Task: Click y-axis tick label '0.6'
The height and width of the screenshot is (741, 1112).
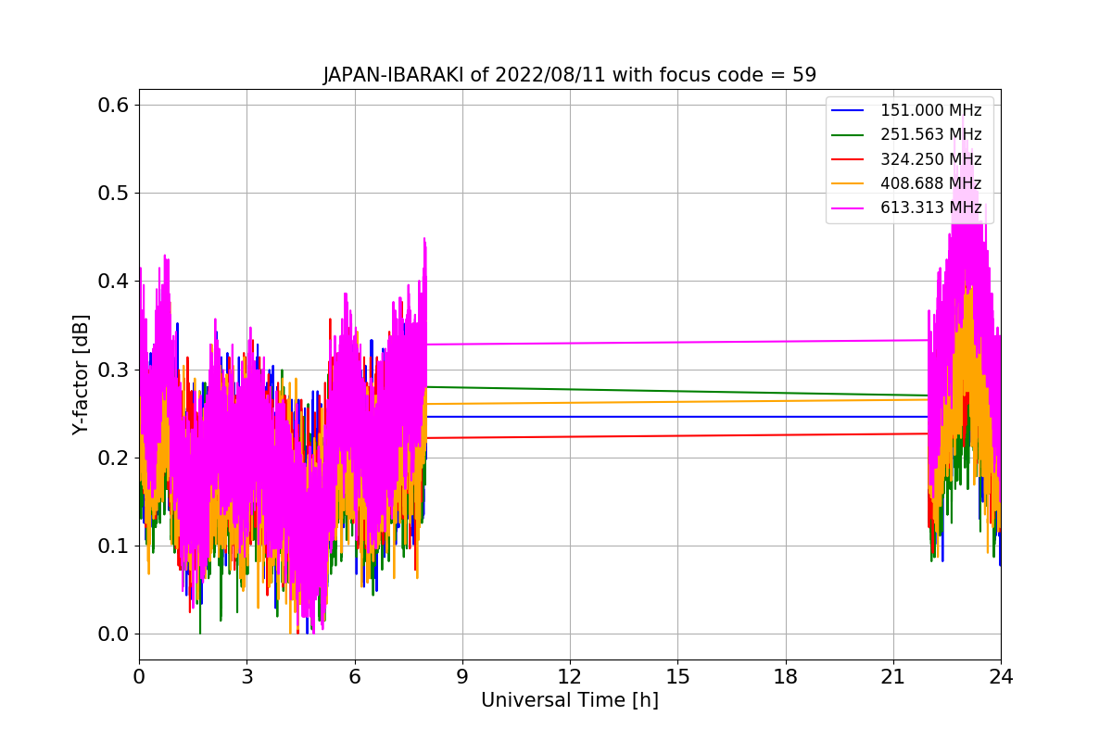Action: pos(114,105)
